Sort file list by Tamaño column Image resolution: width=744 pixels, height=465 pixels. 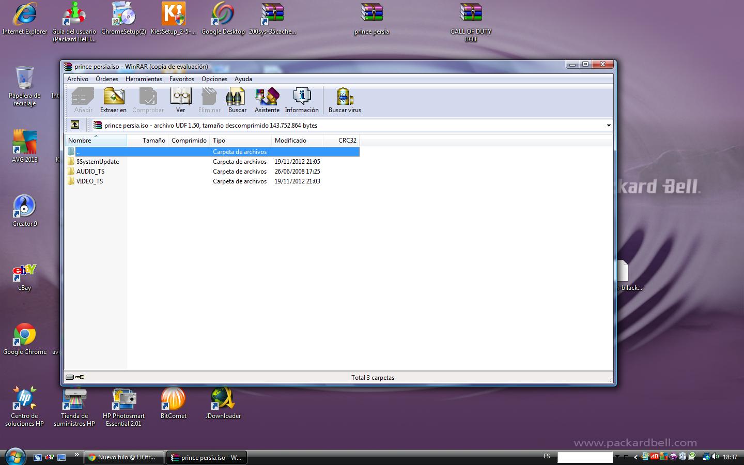[147, 141]
